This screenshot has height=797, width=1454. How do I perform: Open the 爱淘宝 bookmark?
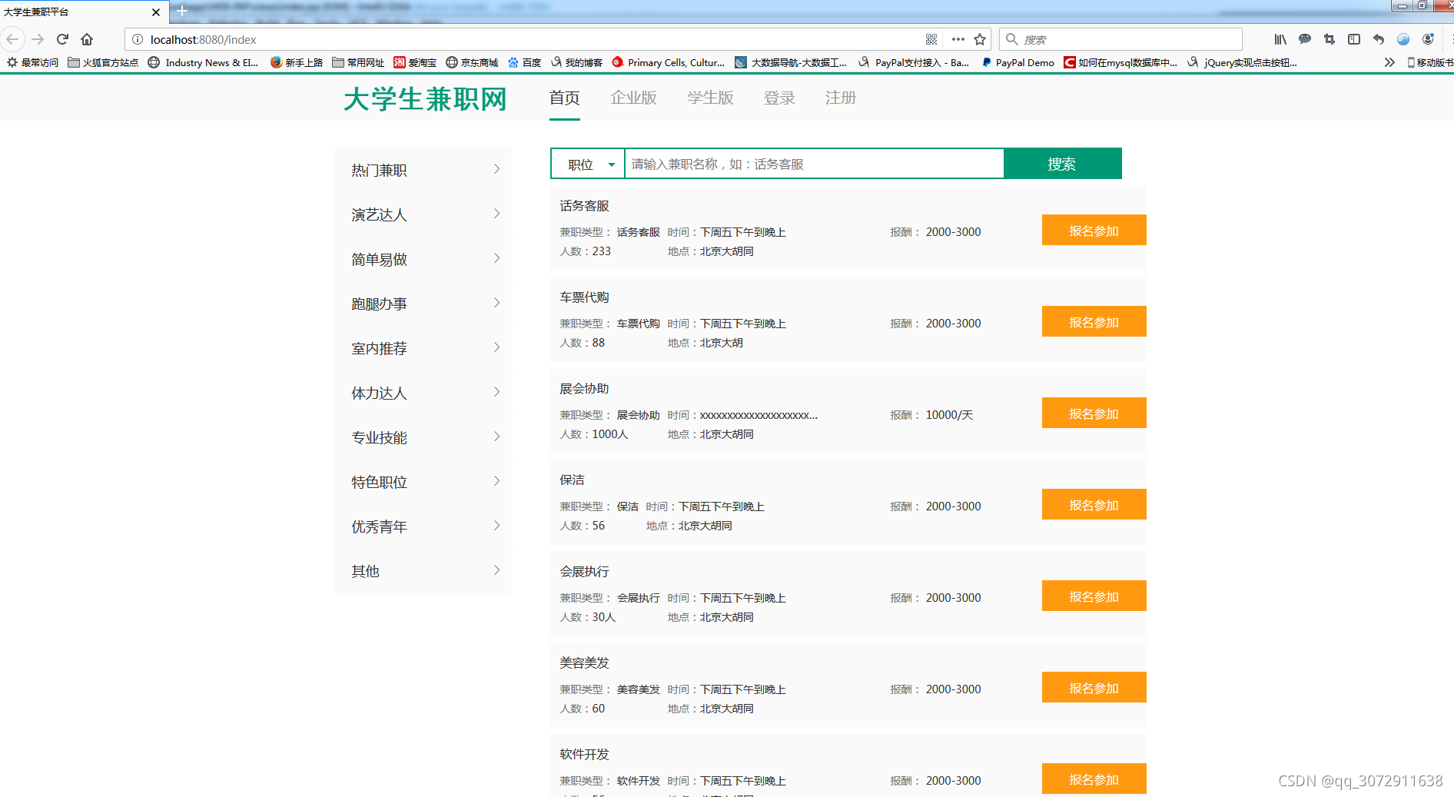click(x=415, y=62)
